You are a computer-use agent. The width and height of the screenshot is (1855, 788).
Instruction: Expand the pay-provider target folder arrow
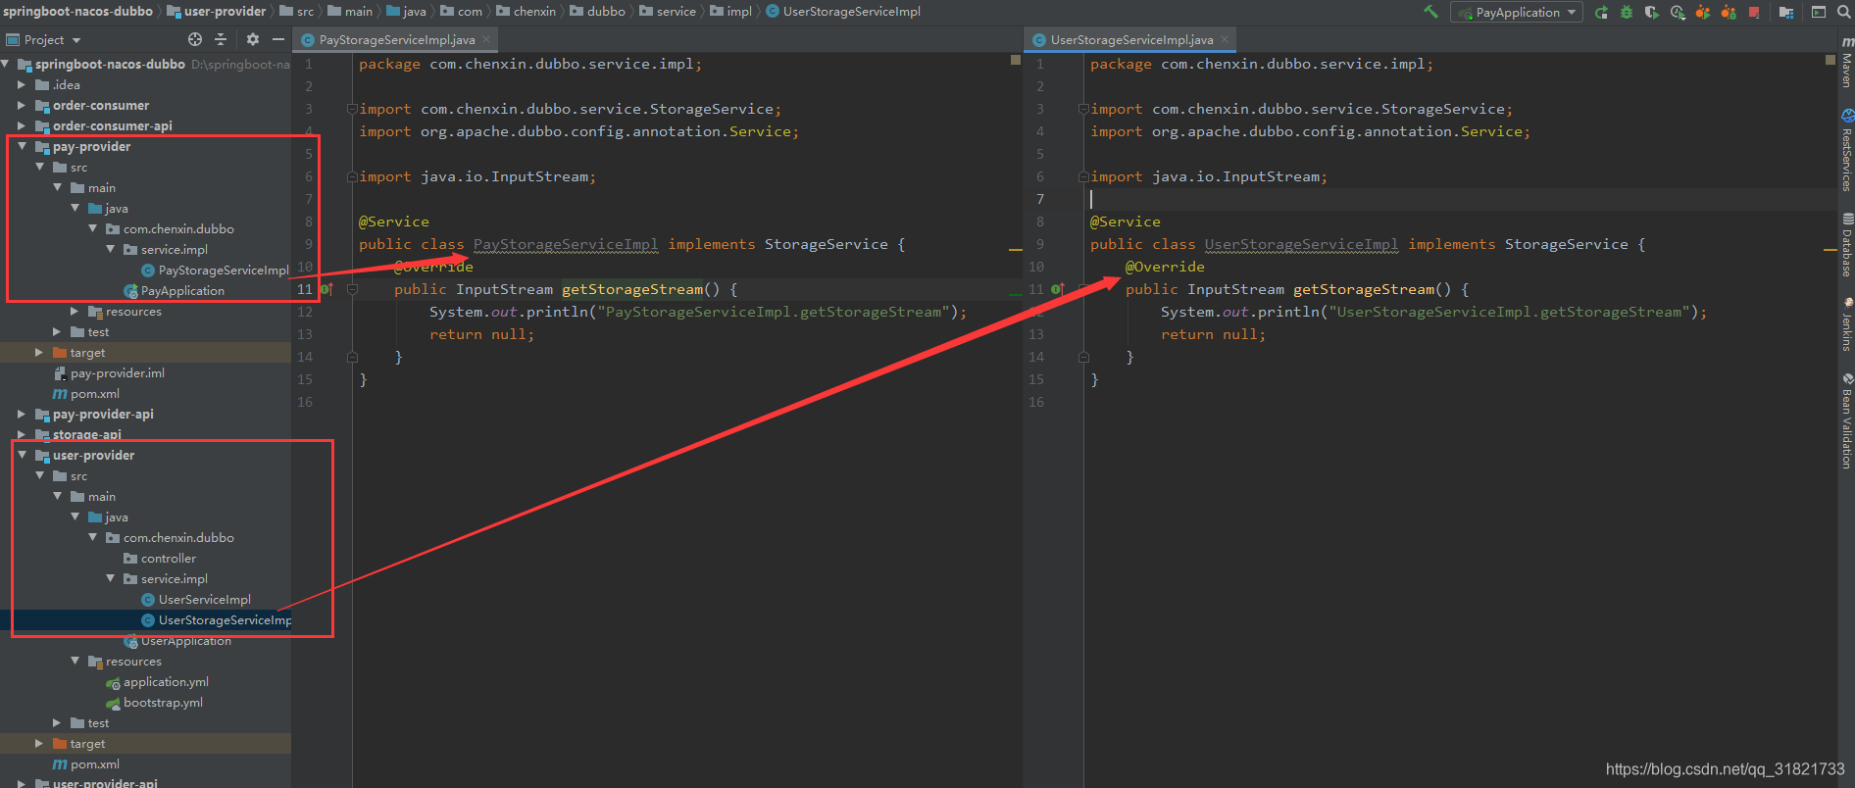39,352
